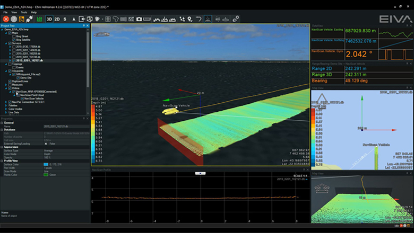Select the 2019_0201_162121.db survey
This screenshot has height=233, width=414.
pyautogui.click(x=30, y=60)
